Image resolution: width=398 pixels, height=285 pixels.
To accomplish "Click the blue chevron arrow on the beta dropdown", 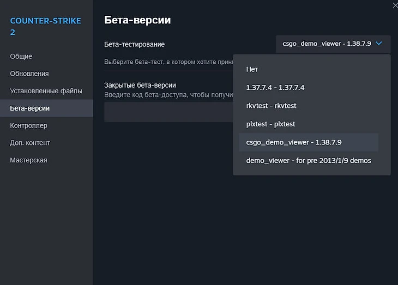I will tap(379, 44).
